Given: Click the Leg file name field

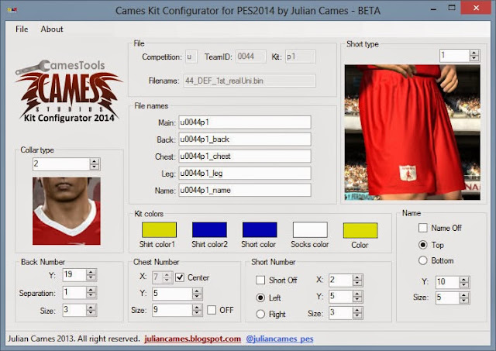Looking at the screenshot, I should pos(245,174).
